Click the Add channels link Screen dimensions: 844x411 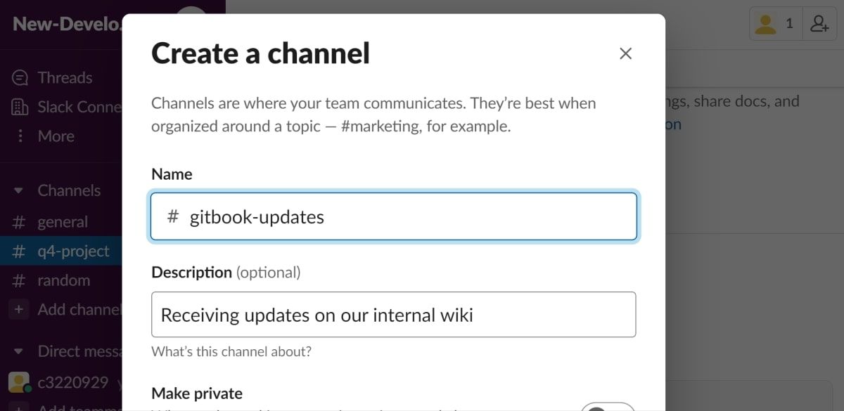79,310
